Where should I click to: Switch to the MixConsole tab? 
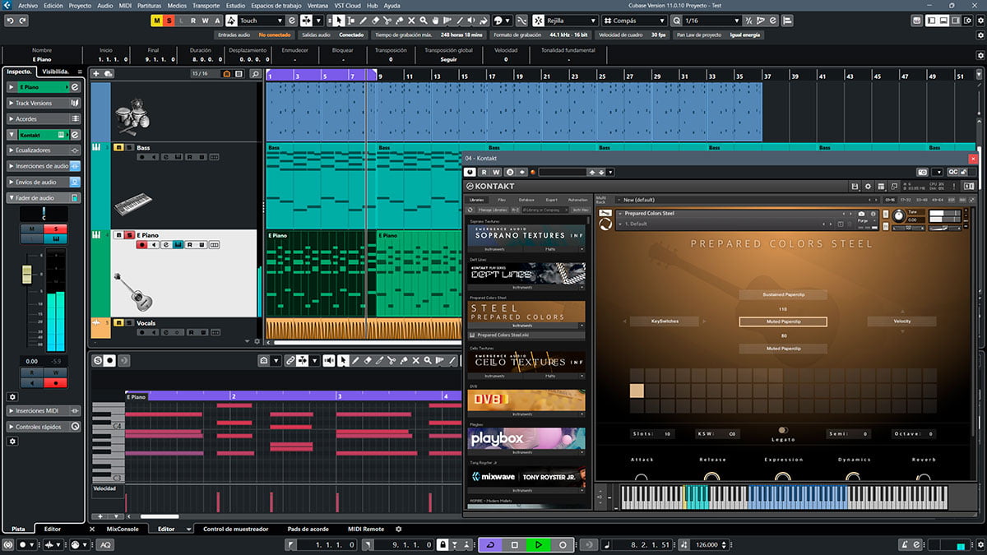[x=123, y=529]
